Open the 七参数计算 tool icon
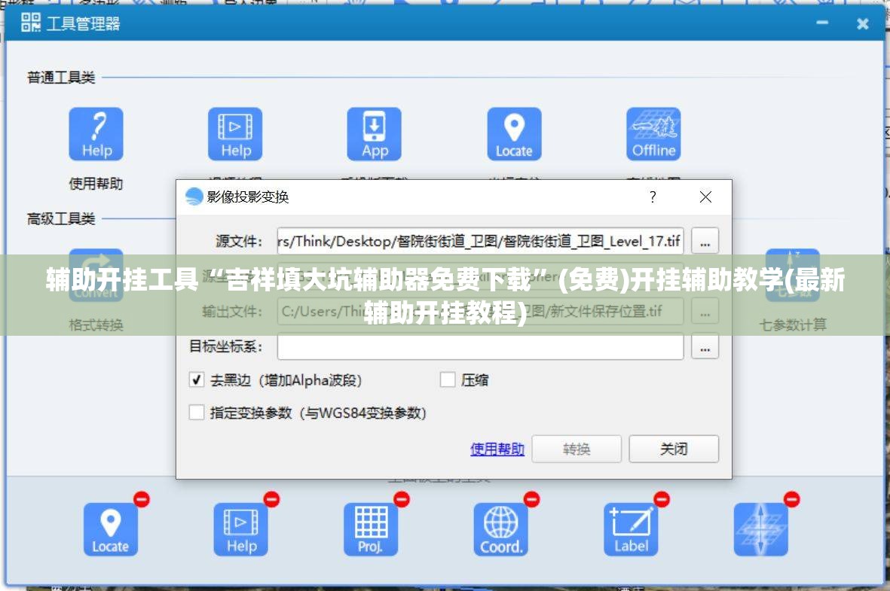The image size is (890, 591). point(792,275)
